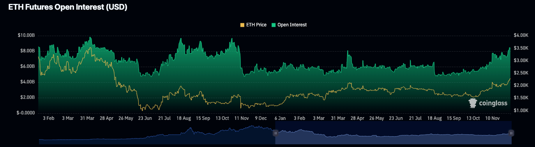The width and height of the screenshot is (535, 147).
Task: Click the ETH Futures Open Interest title
Action: click(68, 7)
